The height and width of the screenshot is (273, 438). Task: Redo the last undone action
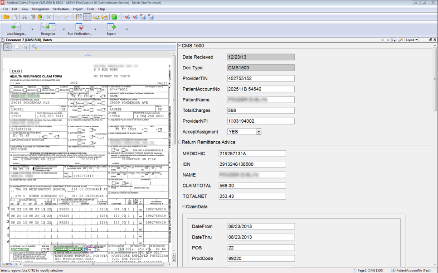click(x=66, y=17)
